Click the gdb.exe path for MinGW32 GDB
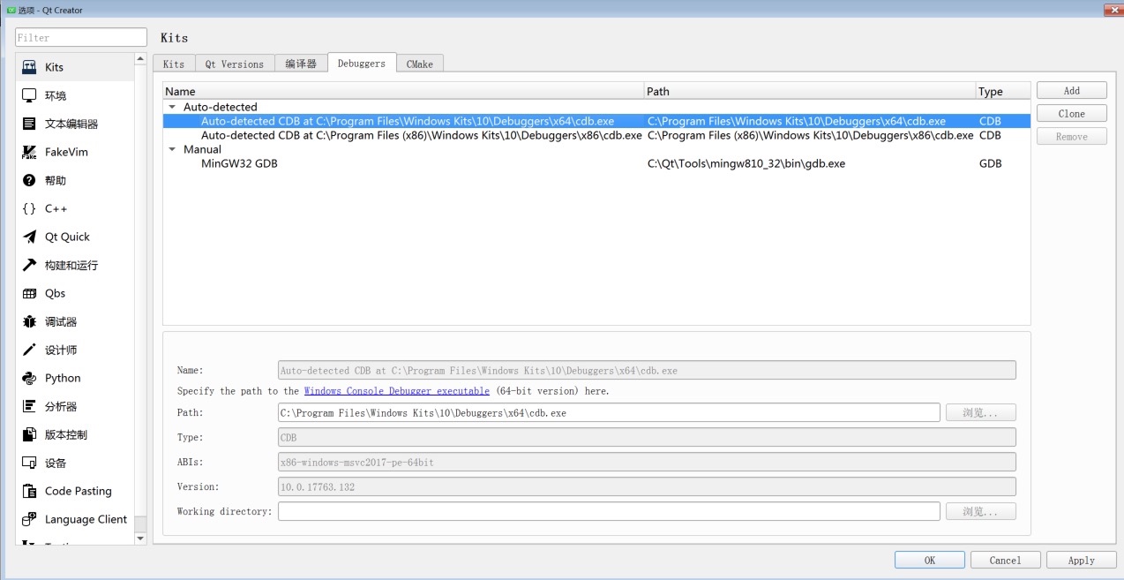The height and width of the screenshot is (580, 1124). coord(746,163)
